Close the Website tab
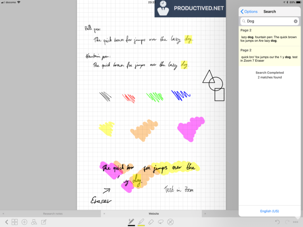303x227 pixels. tap(104, 214)
